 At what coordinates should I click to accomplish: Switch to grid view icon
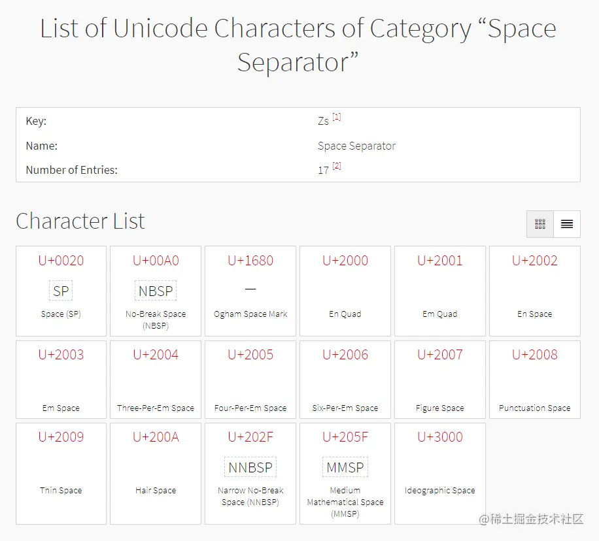click(539, 224)
